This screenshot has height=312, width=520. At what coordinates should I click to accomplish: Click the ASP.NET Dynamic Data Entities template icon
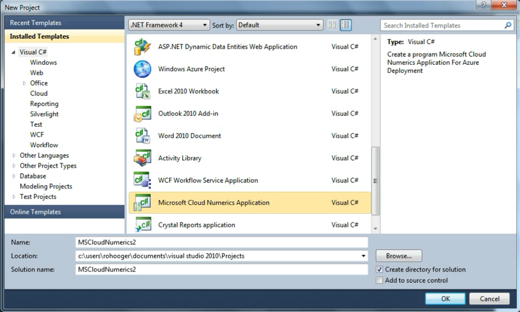click(142, 47)
